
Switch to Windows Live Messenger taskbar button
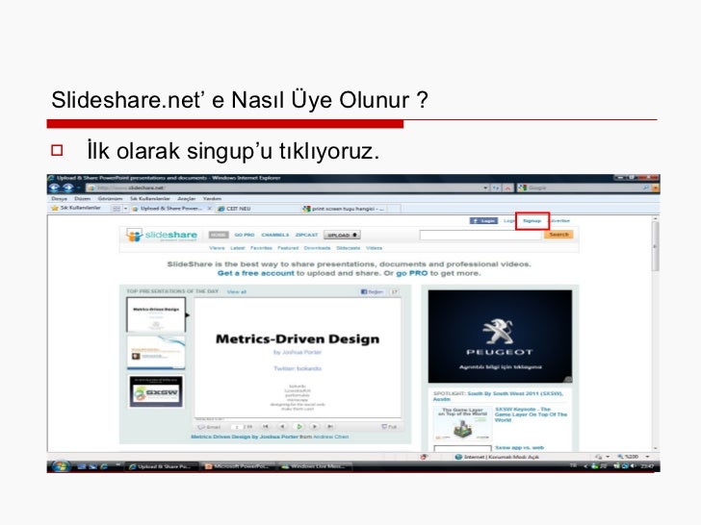tap(314, 466)
